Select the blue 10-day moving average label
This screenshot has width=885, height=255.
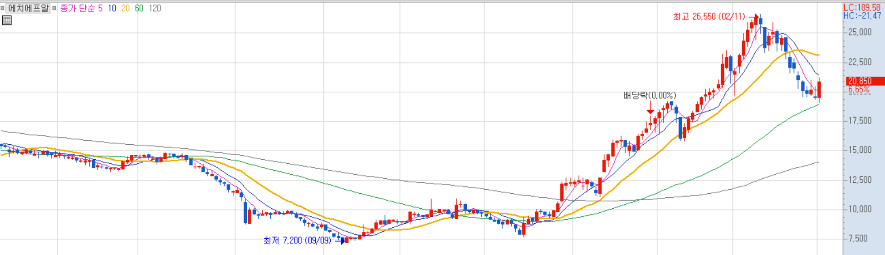112,8
